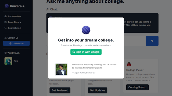Click the Coming Soon button
The width and height of the screenshot is (172, 96).
(x=137, y=87)
